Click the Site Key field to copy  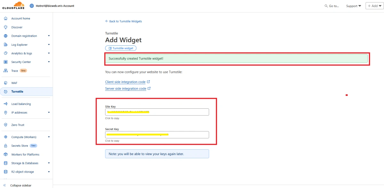[x=157, y=112]
